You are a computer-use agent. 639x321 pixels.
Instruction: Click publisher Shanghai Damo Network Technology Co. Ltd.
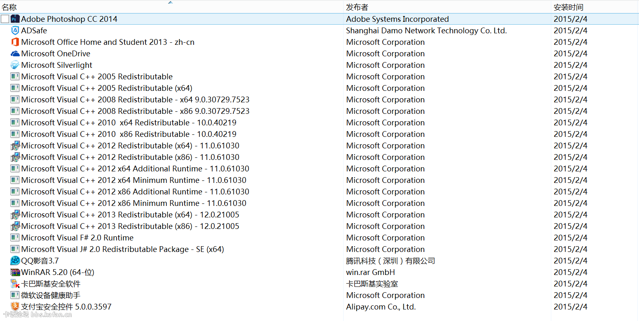426,30
